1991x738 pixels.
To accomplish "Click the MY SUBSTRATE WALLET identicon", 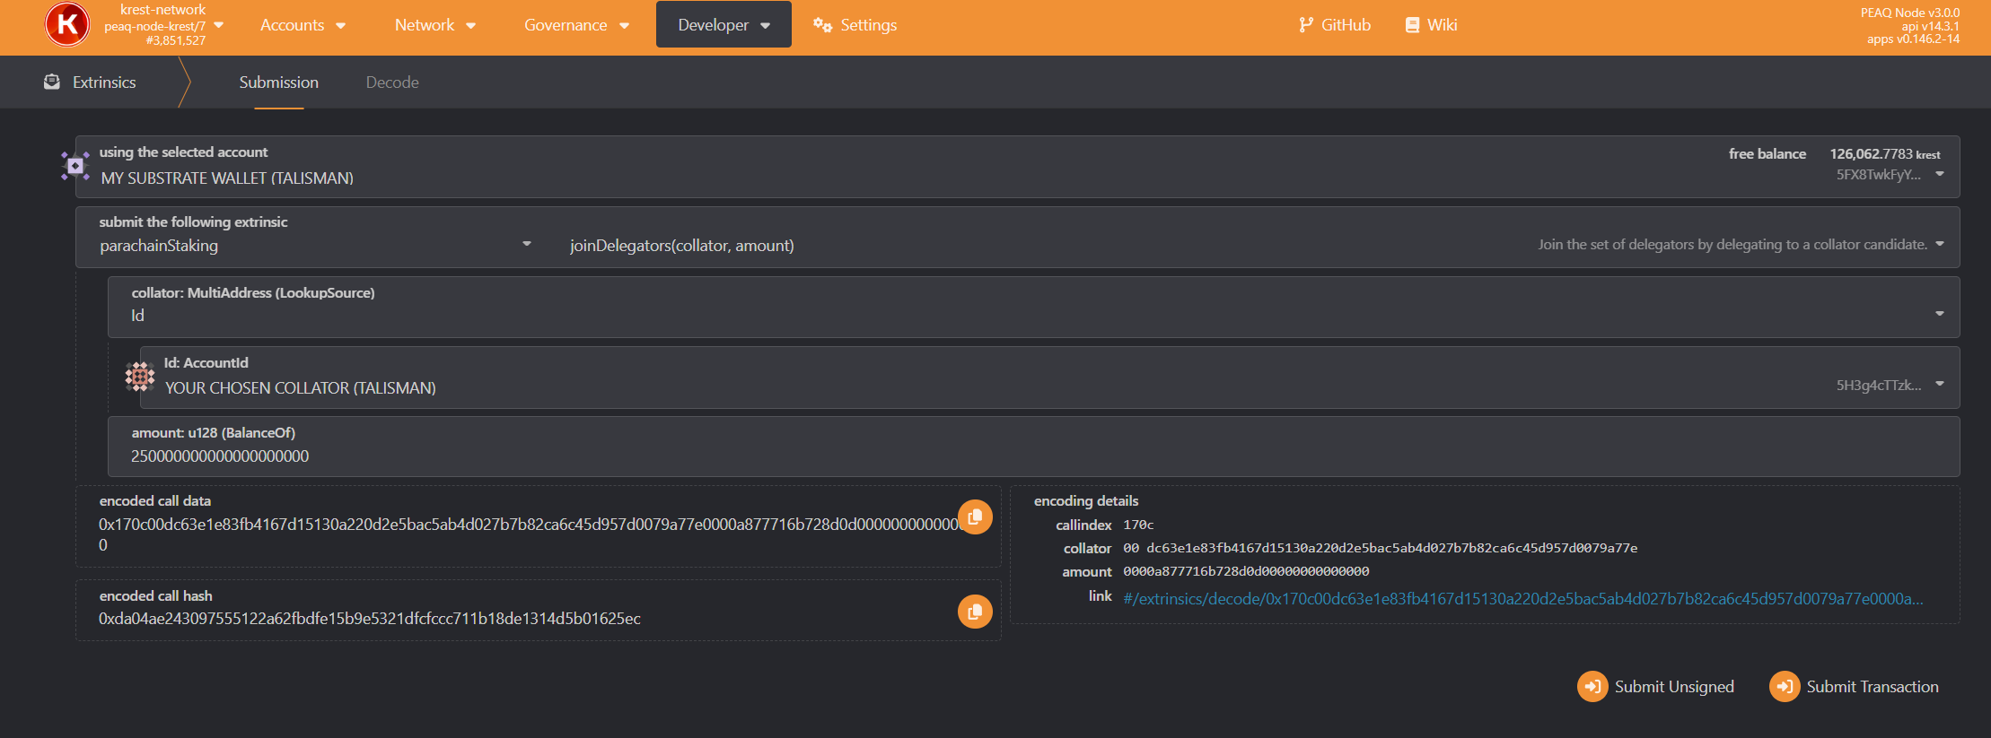I will [75, 166].
